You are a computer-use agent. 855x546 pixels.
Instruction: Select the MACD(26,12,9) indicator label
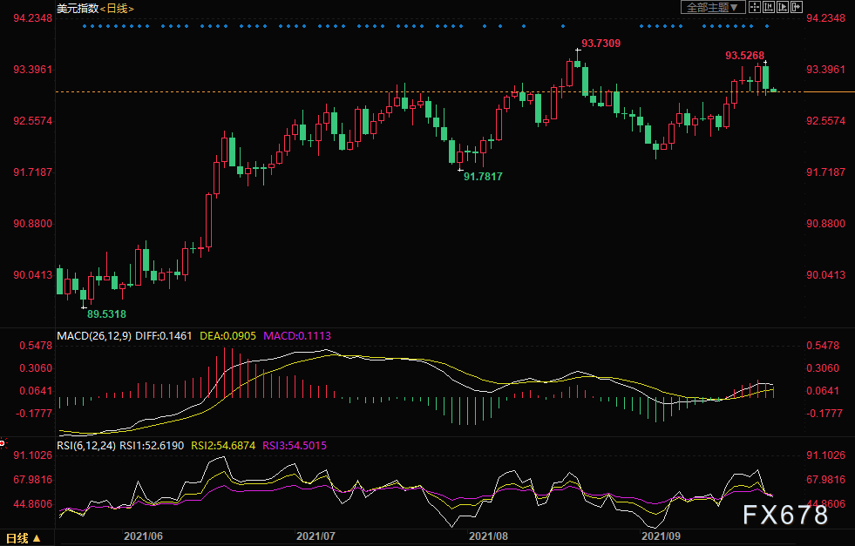(94, 335)
